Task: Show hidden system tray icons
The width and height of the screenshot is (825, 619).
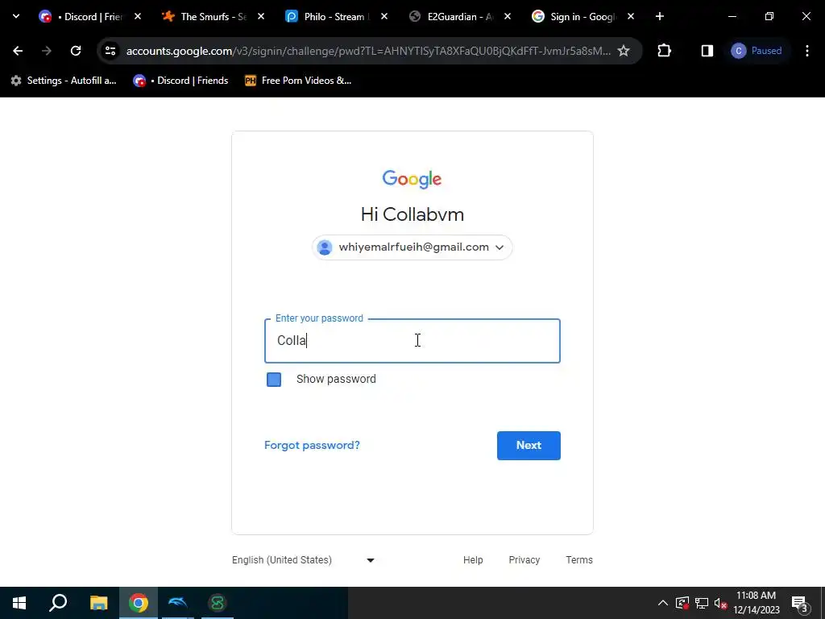Action: point(663,603)
